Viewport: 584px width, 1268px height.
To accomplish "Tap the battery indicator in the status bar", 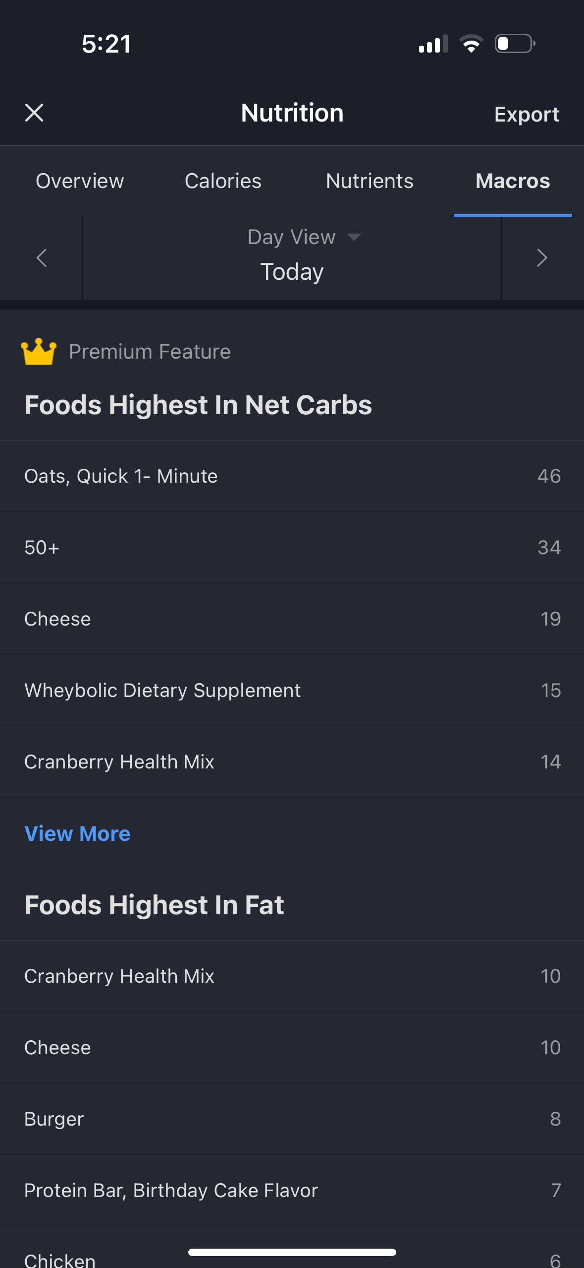I will 515,44.
